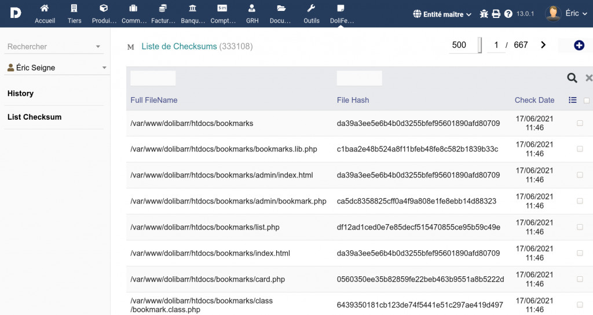
Task: Click the Dolibarr logo icon
Action: point(15,13)
